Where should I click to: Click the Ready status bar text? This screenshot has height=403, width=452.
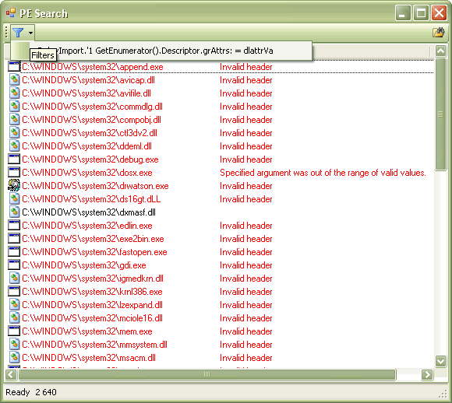point(18,392)
